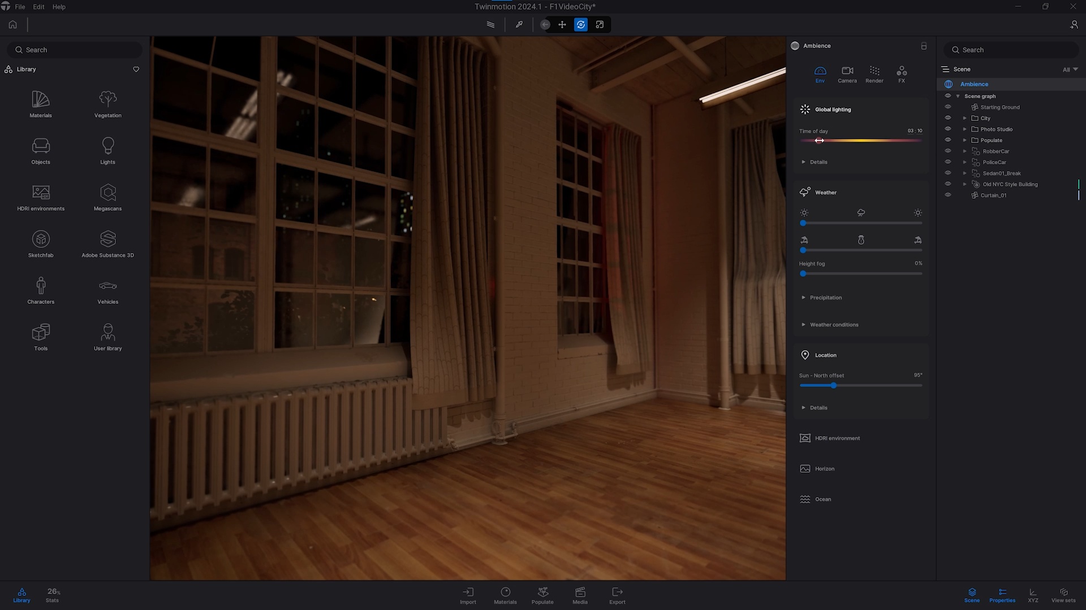Open the Materials dock button
The image size is (1086, 610).
click(x=505, y=595)
